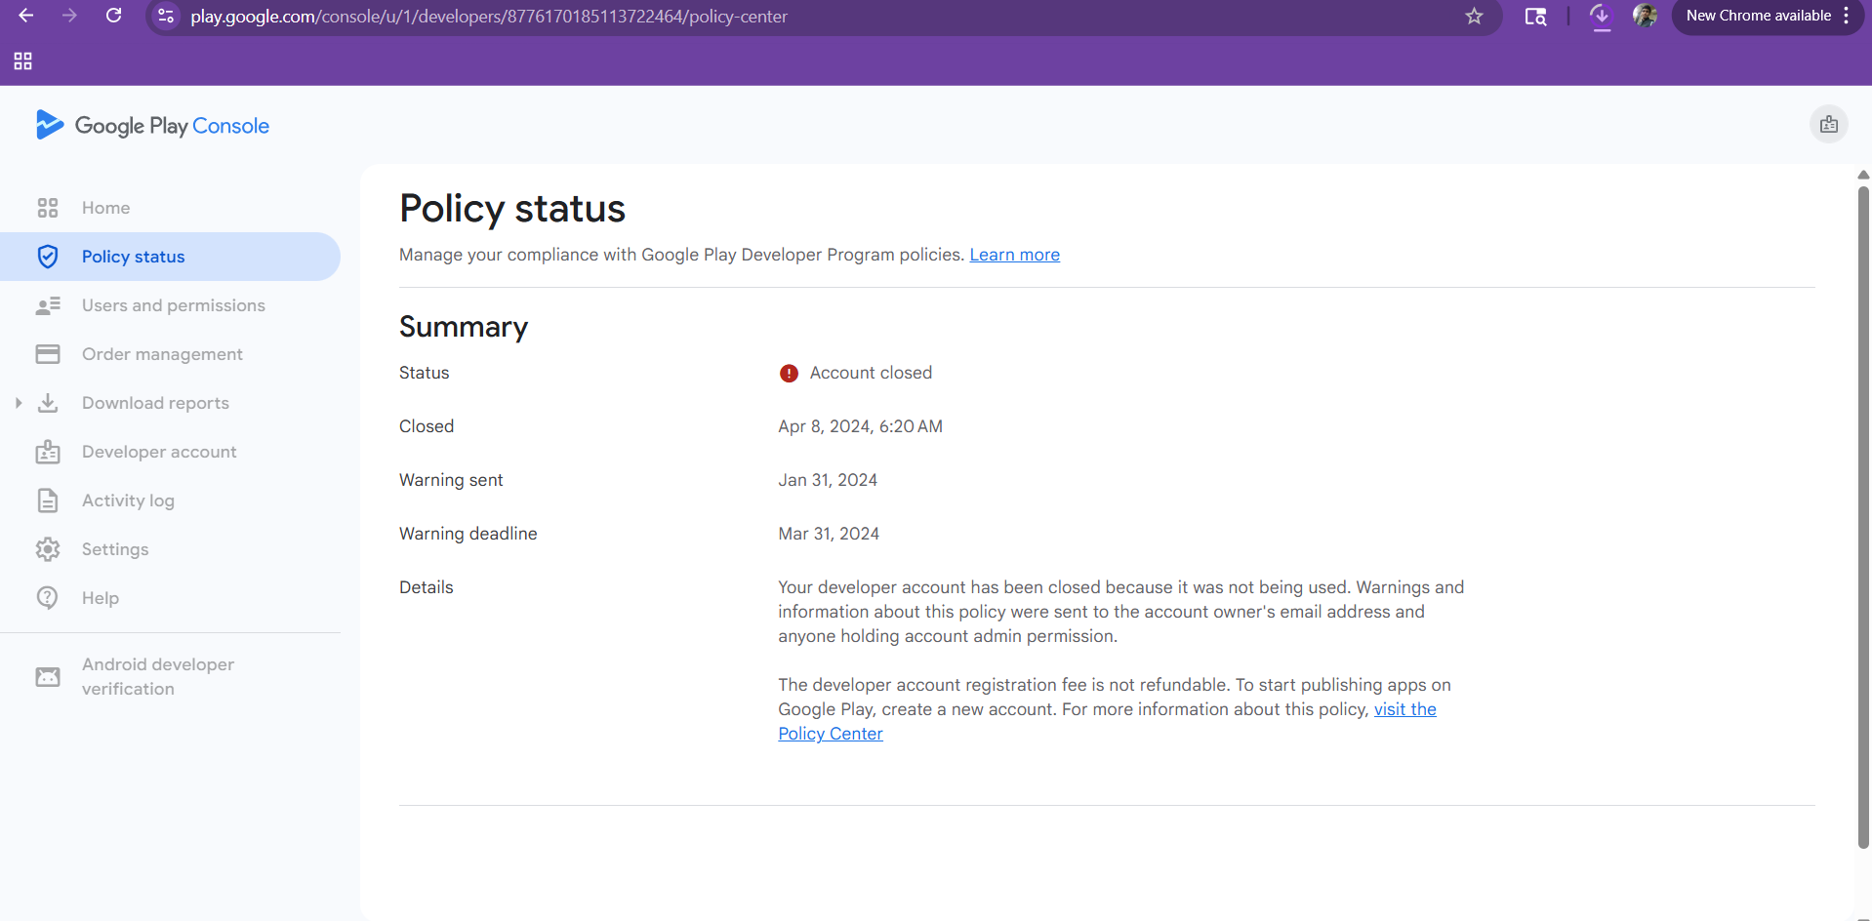Bookmark this page with the star icon
Image resolution: width=1872 pixels, height=921 pixels.
click(1474, 16)
